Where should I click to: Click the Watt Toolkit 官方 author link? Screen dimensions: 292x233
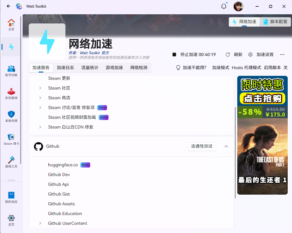94,53
